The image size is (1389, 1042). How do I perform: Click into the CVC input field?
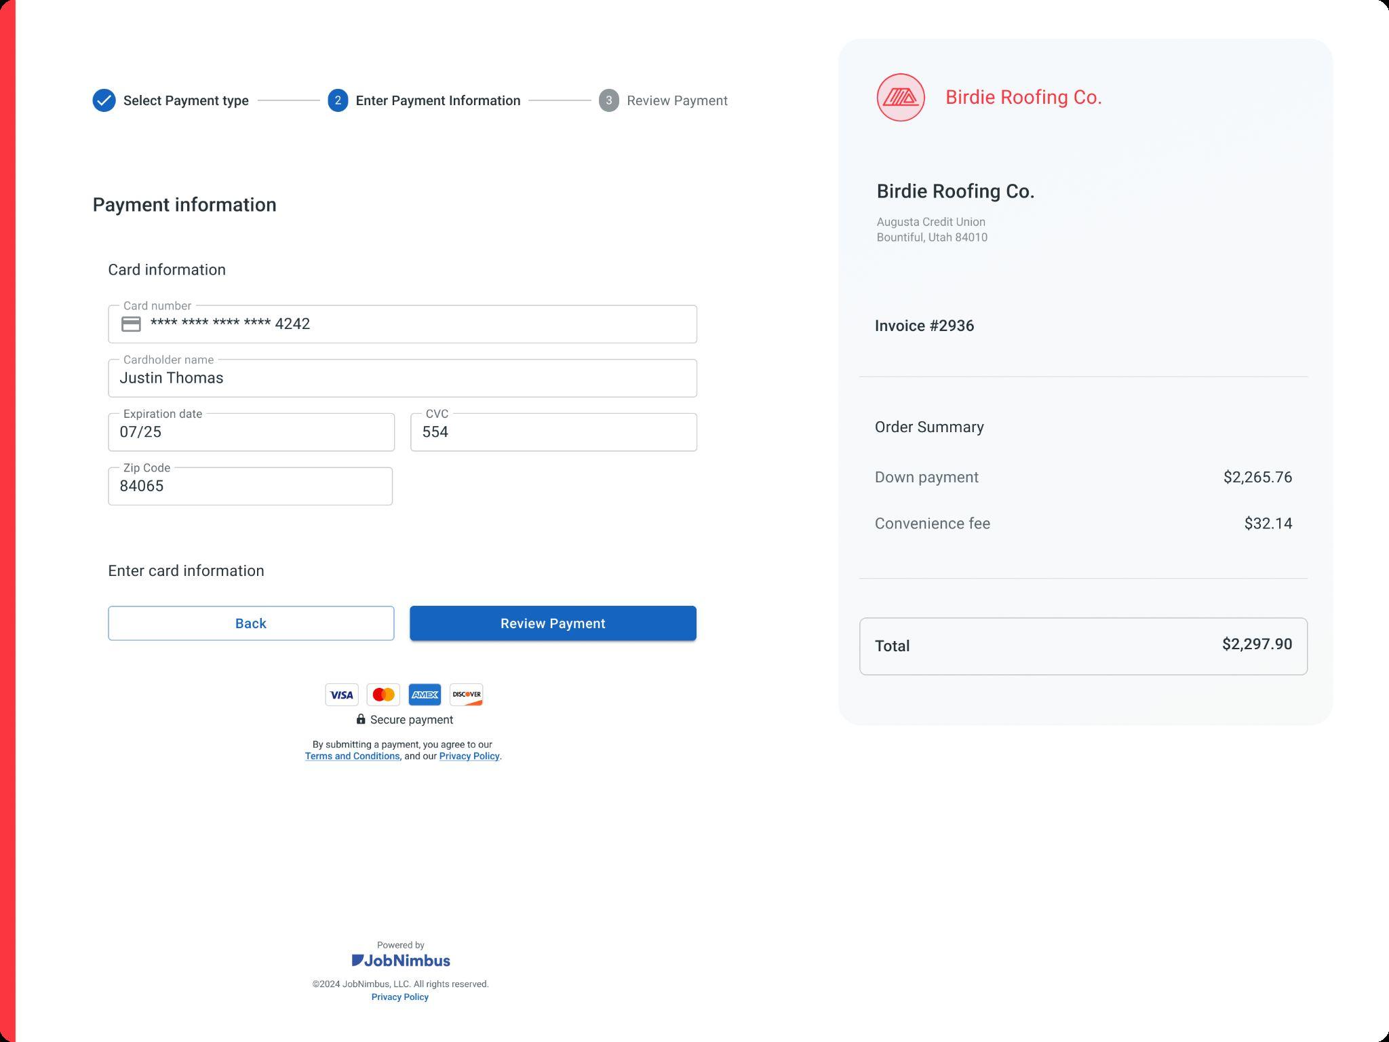(x=553, y=432)
